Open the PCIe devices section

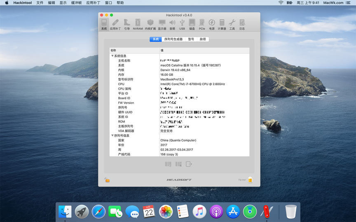coord(202,24)
